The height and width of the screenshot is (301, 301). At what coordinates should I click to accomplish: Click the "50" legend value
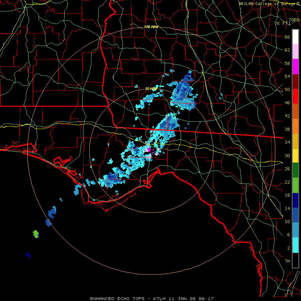287,90
